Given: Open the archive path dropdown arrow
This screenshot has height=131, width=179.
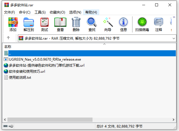Looking at the screenshot, I should (x=174, y=38).
